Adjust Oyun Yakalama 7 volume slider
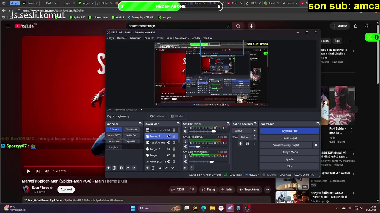Image resolution: width=380 pixels, height=213 pixels. pyautogui.click(x=208, y=146)
